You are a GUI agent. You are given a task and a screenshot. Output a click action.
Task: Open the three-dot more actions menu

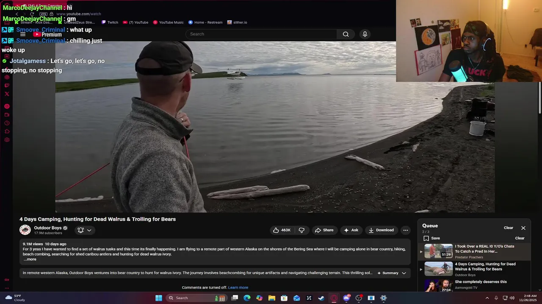tap(406, 230)
